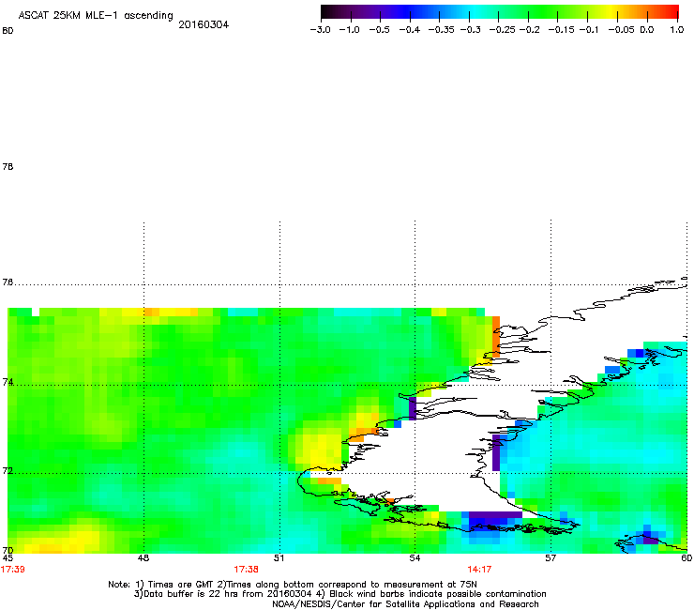The image size is (694, 610).
Task: Pick the red end of the color bar
Action: click(x=672, y=12)
